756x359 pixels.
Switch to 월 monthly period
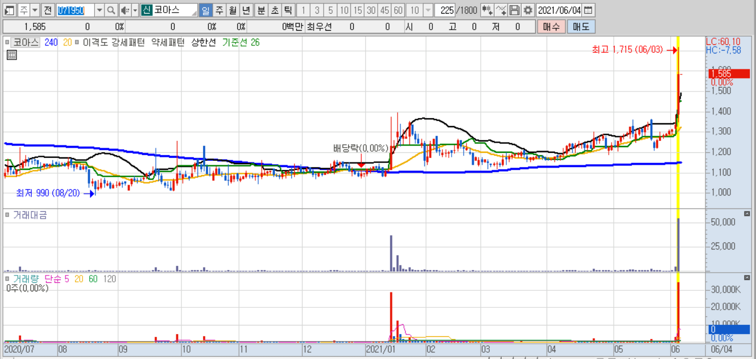pos(233,10)
